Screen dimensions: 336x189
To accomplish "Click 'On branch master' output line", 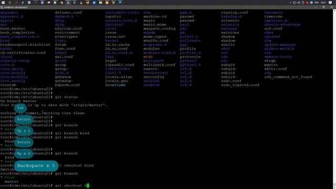I will [18, 101].
